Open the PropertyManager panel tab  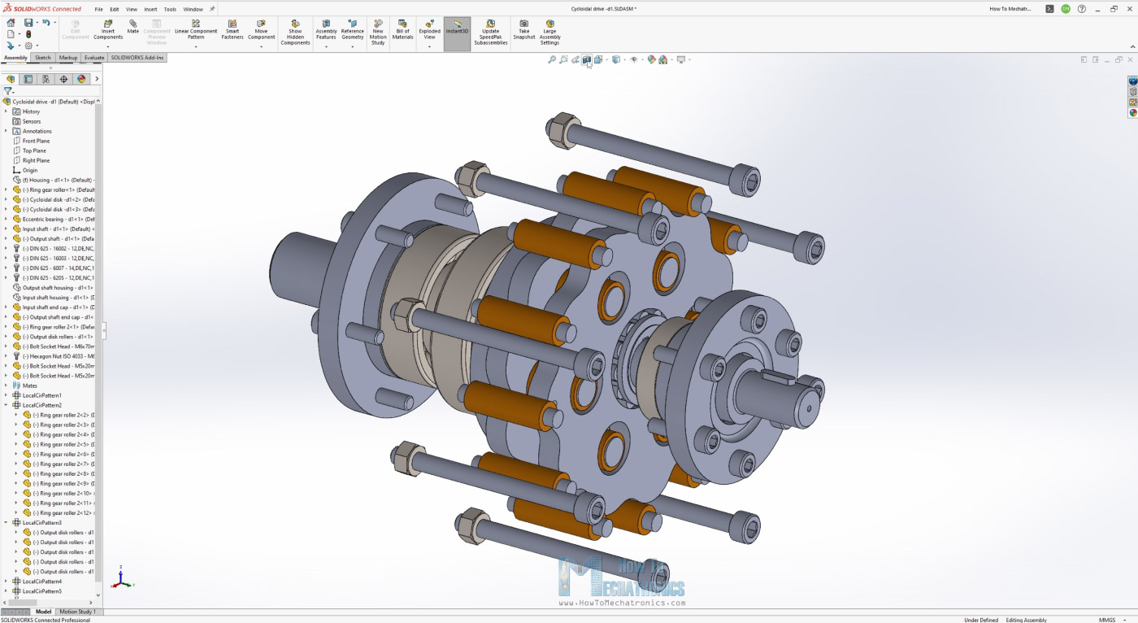28,79
